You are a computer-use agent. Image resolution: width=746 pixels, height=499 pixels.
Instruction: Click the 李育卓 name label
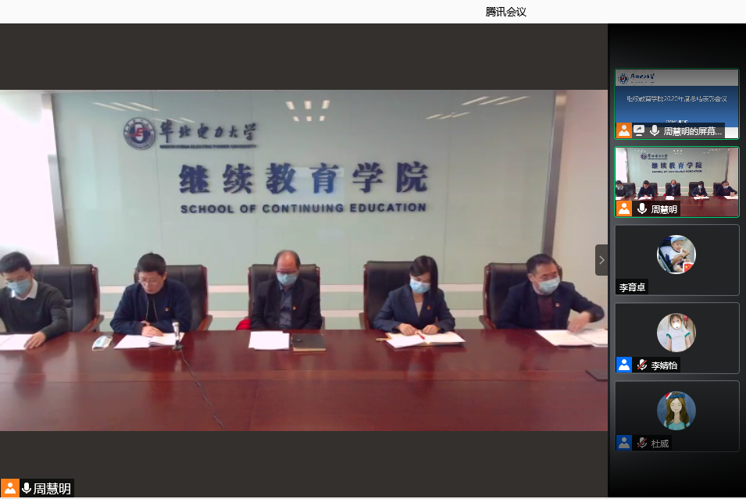(632, 287)
